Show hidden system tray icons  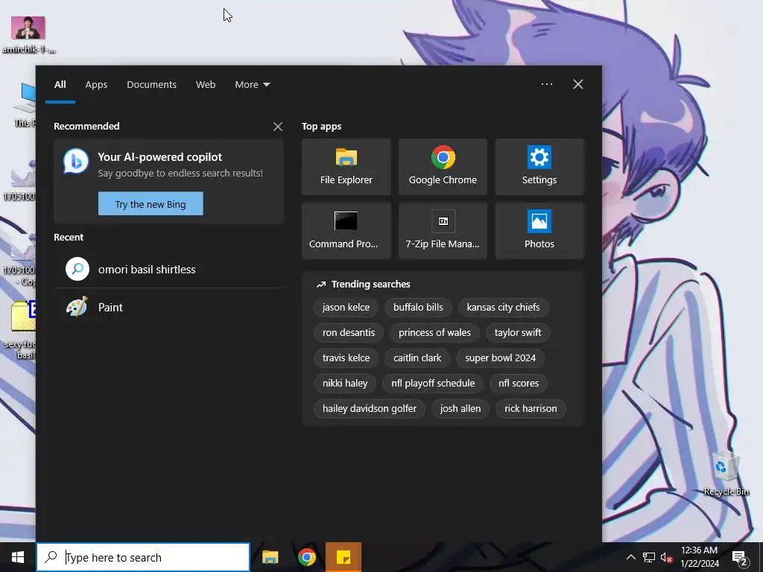click(x=630, y=557)
